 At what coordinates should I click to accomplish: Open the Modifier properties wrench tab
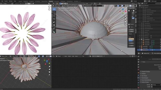138,75
